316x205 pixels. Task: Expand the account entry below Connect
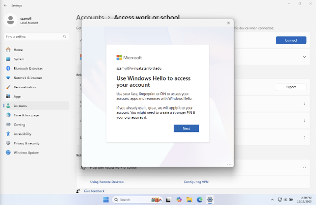(x=304, y=57)
